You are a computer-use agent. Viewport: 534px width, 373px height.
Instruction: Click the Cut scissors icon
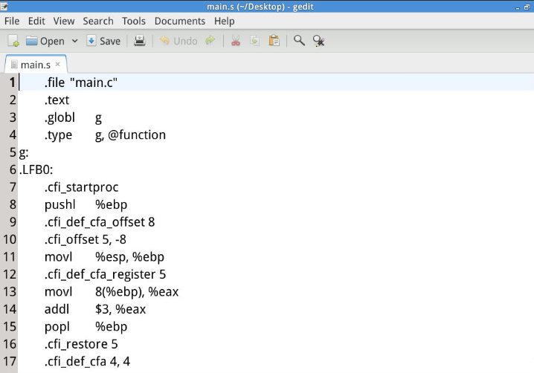pos(236,41)
